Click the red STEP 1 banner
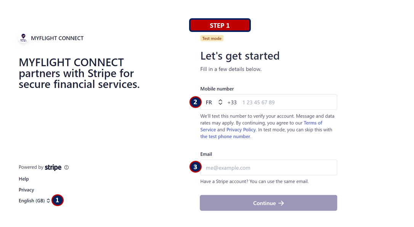The width and height of the screenshot is (414, 227). [x=220, y=25]
